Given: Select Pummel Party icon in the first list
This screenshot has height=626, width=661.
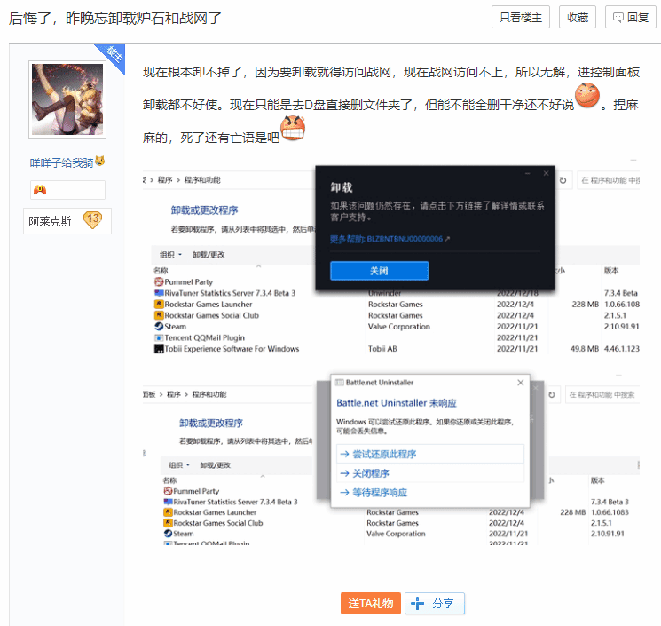Looking at the screenshot, I should [159, 281].
